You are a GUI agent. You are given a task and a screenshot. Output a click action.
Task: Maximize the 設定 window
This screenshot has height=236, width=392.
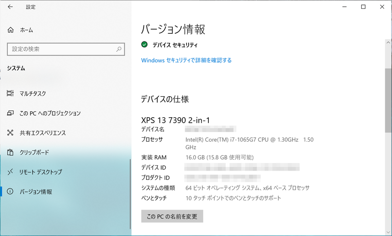pyautogui.click(x=363, y=7)
